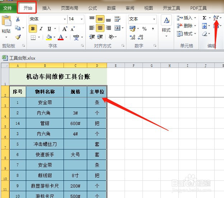The height and width of the screenshot is (198, 224).
Task: Decrease decimal places
Action: point(140,37)
